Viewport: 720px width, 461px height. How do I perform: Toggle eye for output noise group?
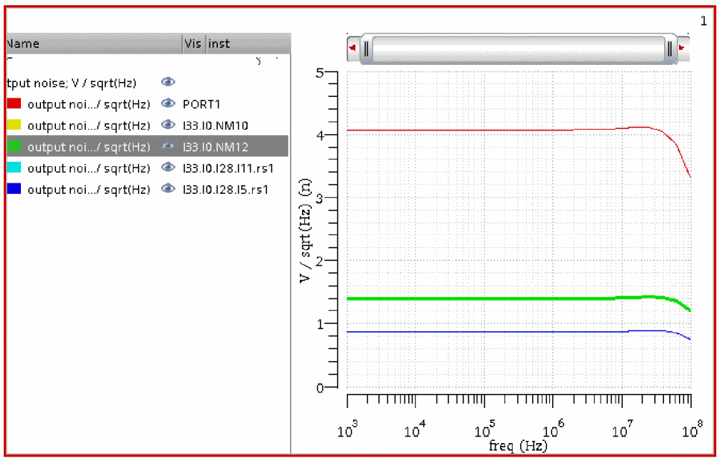168,83
